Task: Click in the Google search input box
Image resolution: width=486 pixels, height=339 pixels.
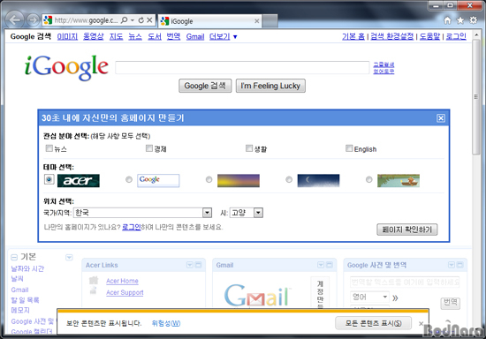Action: tap(242, 67)
